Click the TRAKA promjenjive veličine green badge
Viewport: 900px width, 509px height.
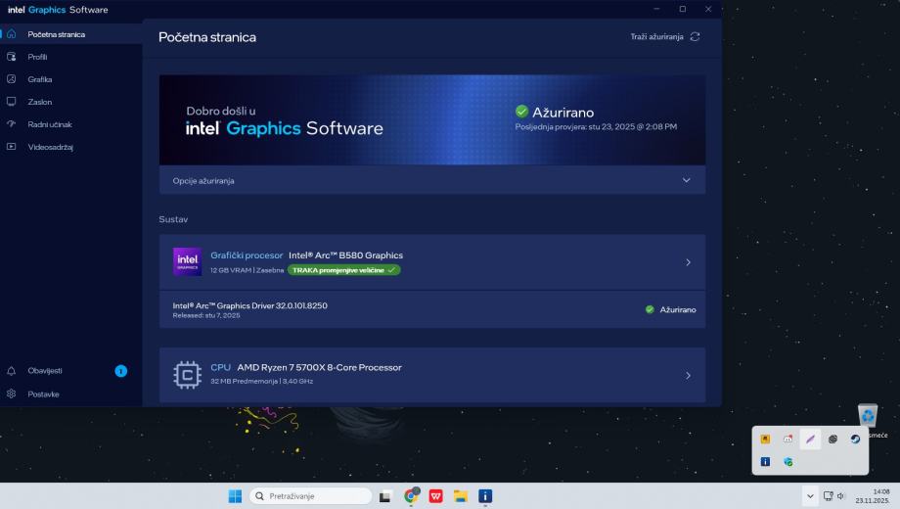[343, 270]
